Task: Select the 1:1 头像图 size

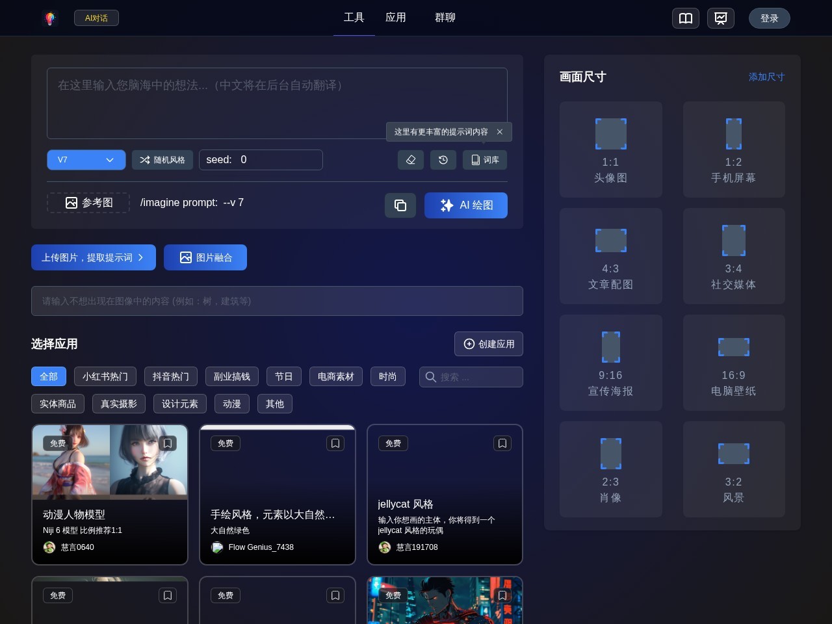Action: (x=611, y=149)
